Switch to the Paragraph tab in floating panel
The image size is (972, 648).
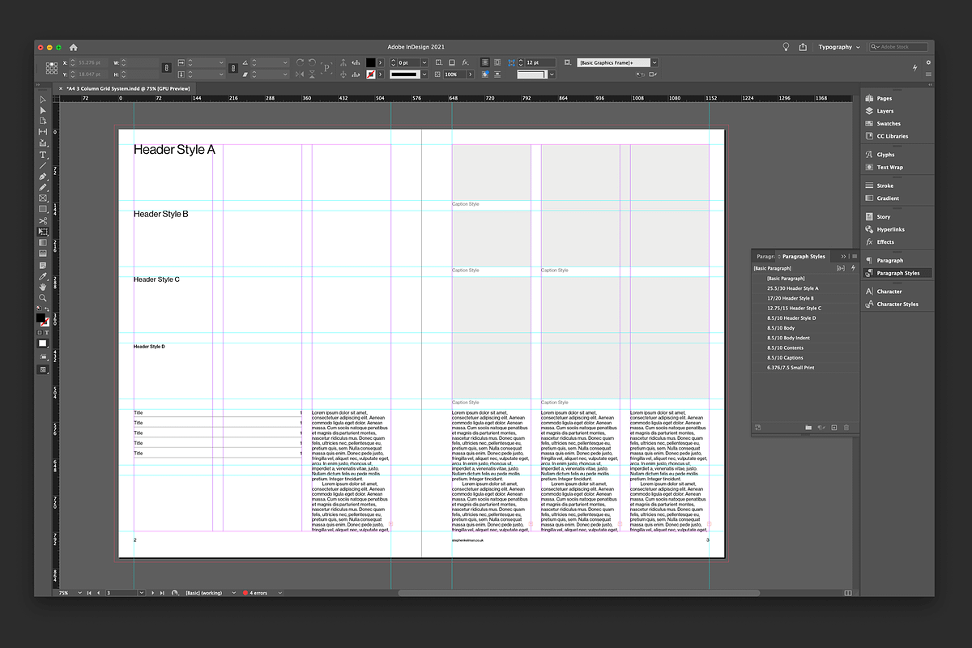pos(765,256)
